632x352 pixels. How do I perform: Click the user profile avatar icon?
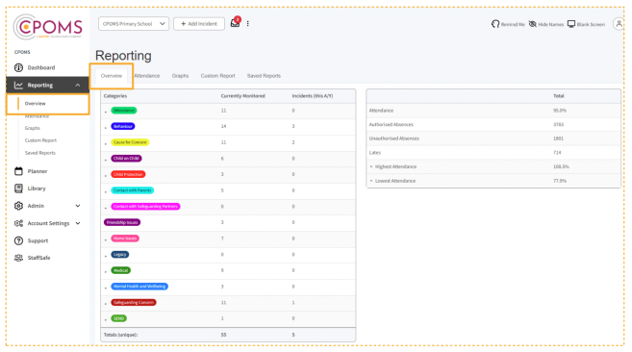619,24
